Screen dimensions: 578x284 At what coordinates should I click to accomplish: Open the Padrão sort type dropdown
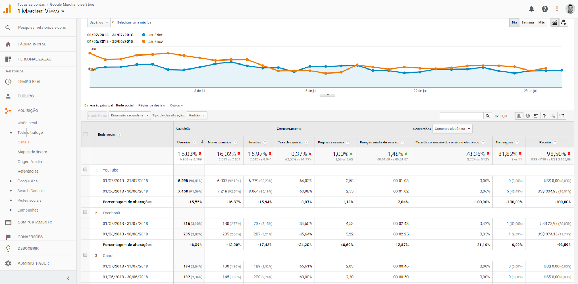(x=197, y=116)
